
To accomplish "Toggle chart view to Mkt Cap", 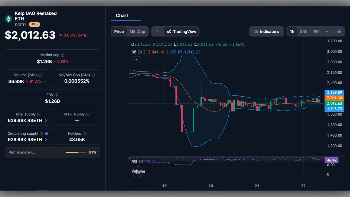I will (x=137, y=31).
